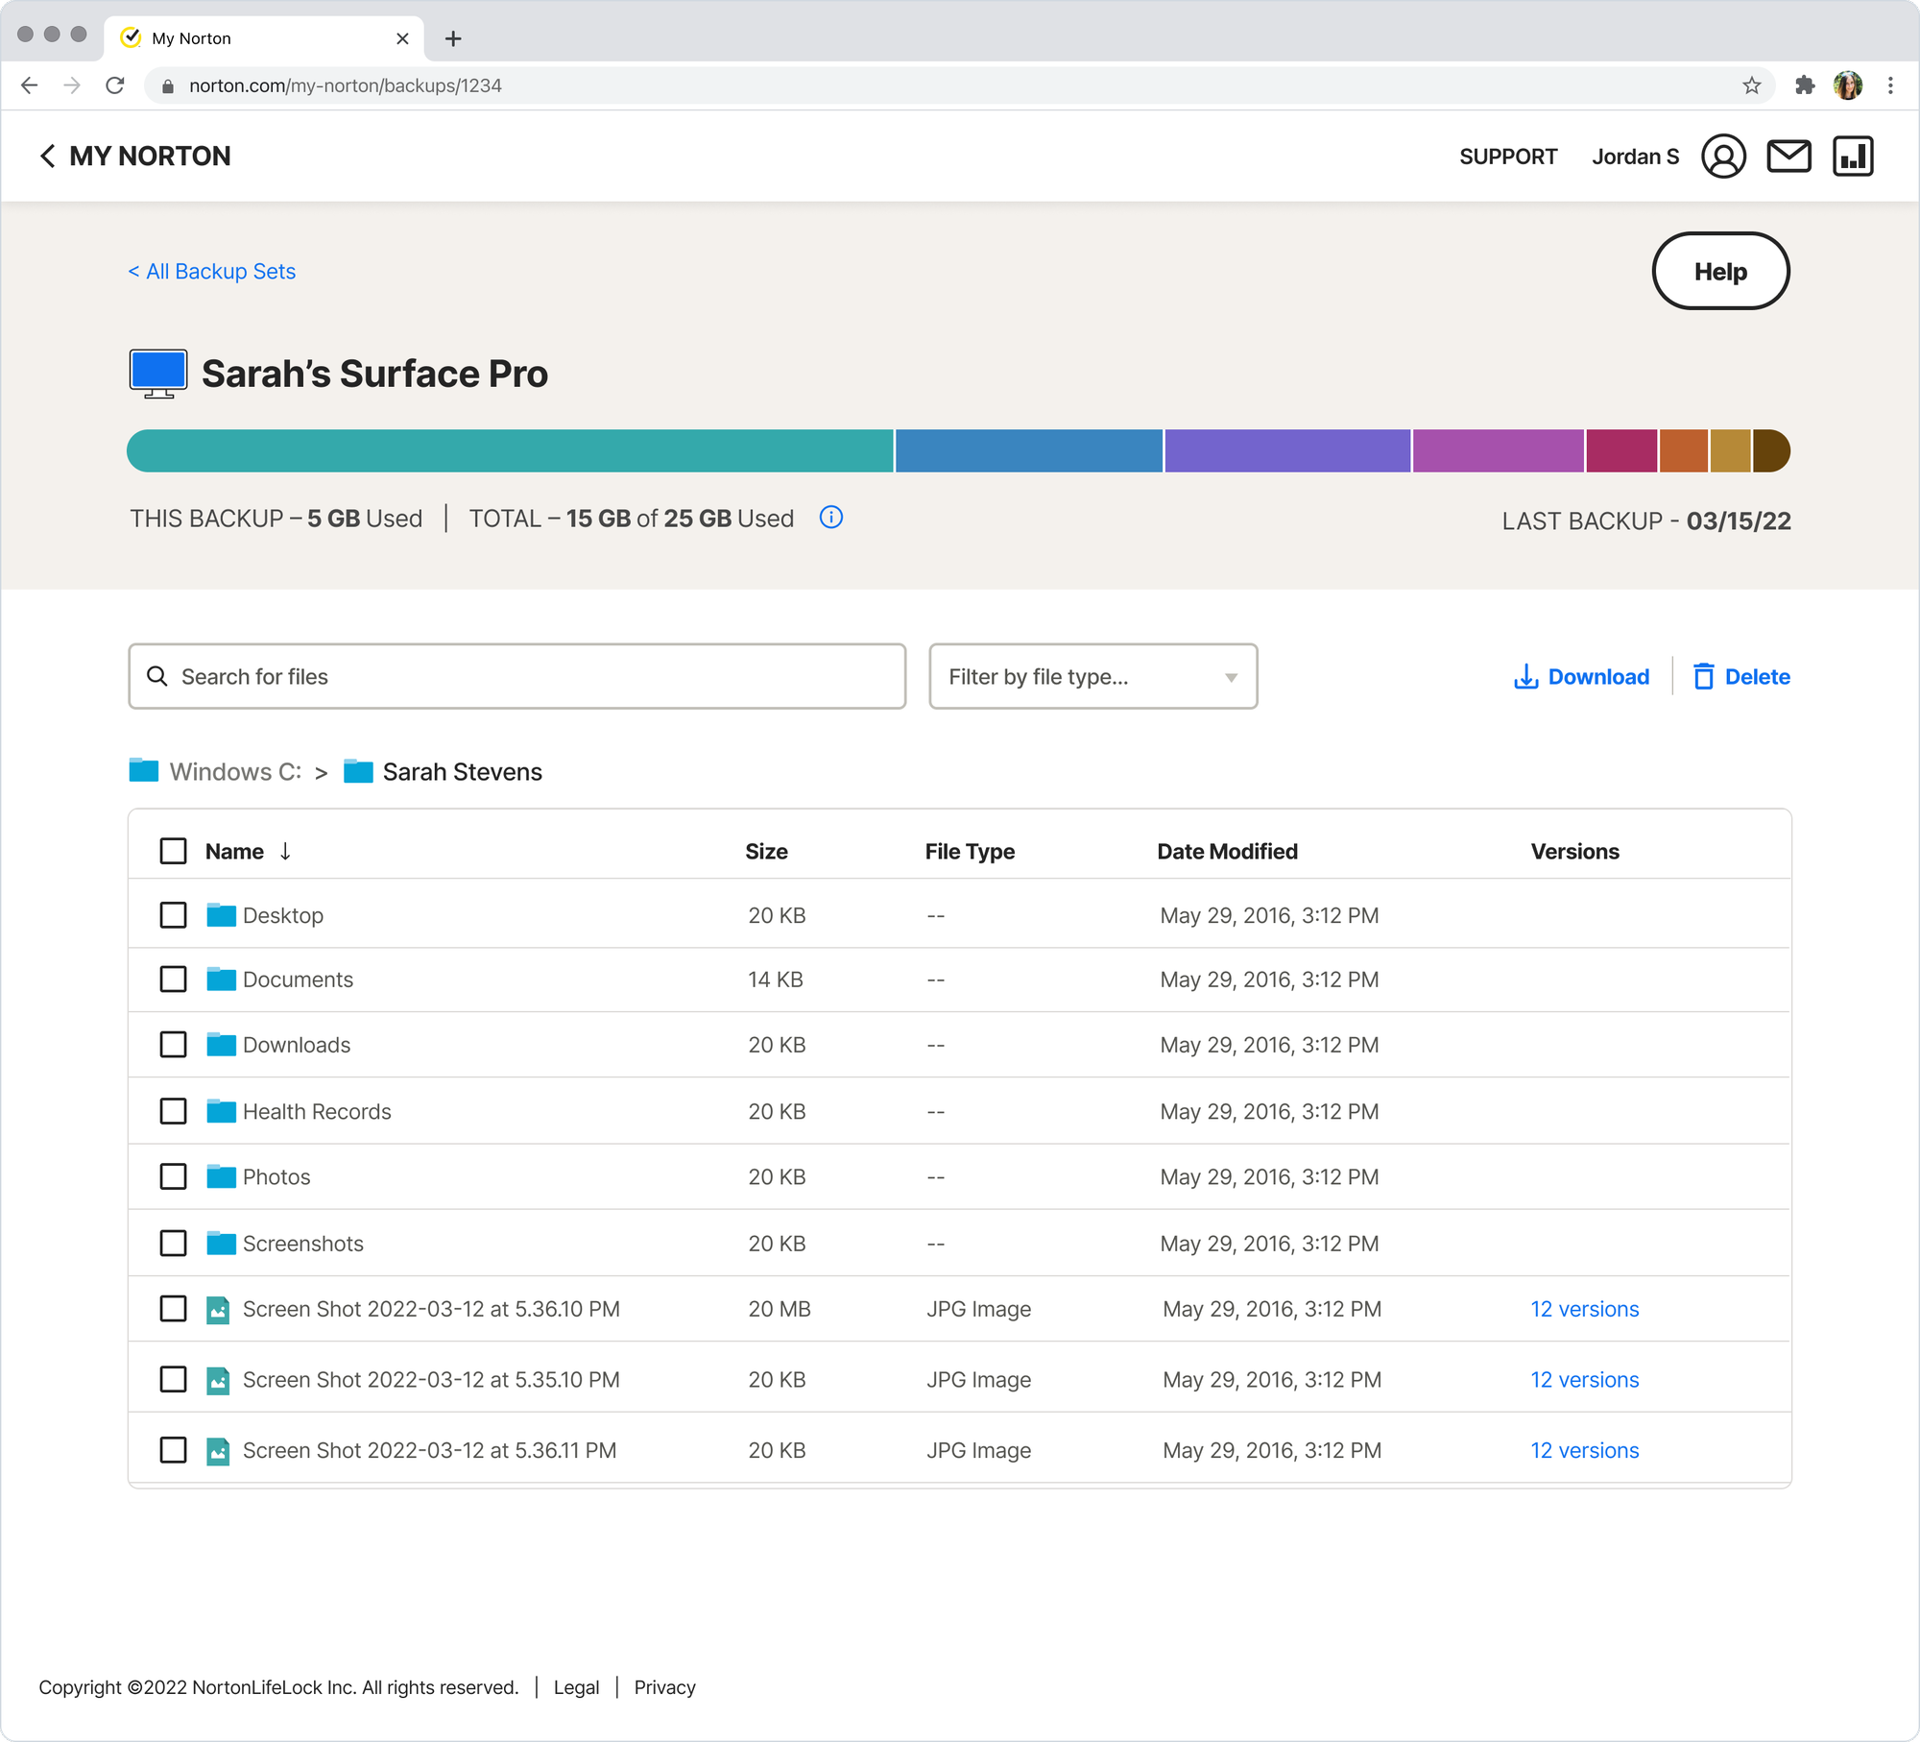This screenshot has height=1742, width=1920.
Task: Delete the selected files
Action: (x=1741, y=677)
